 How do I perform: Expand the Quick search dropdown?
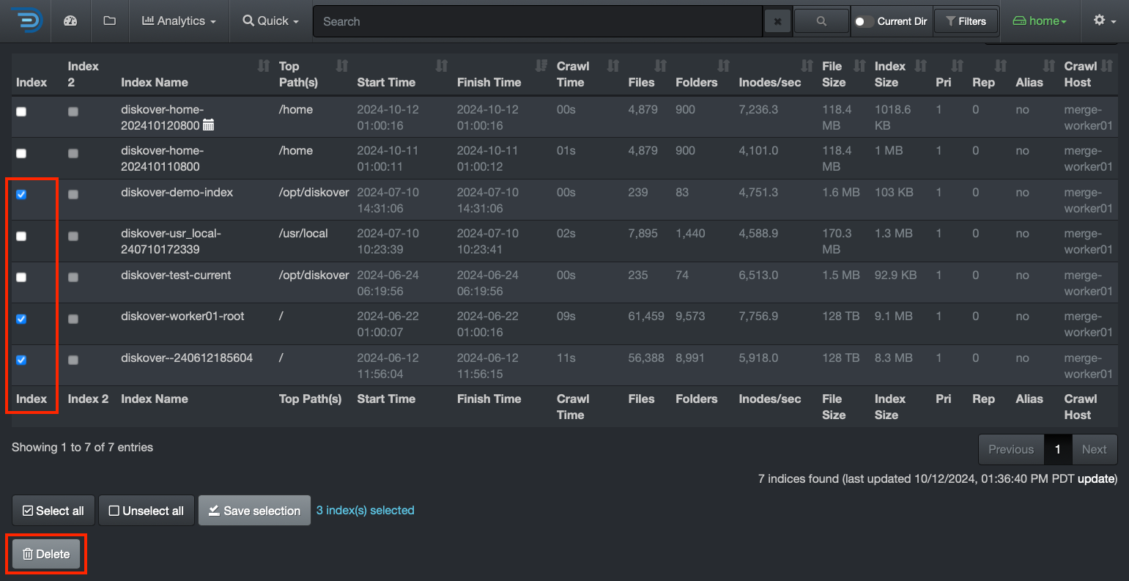[271, 21]
